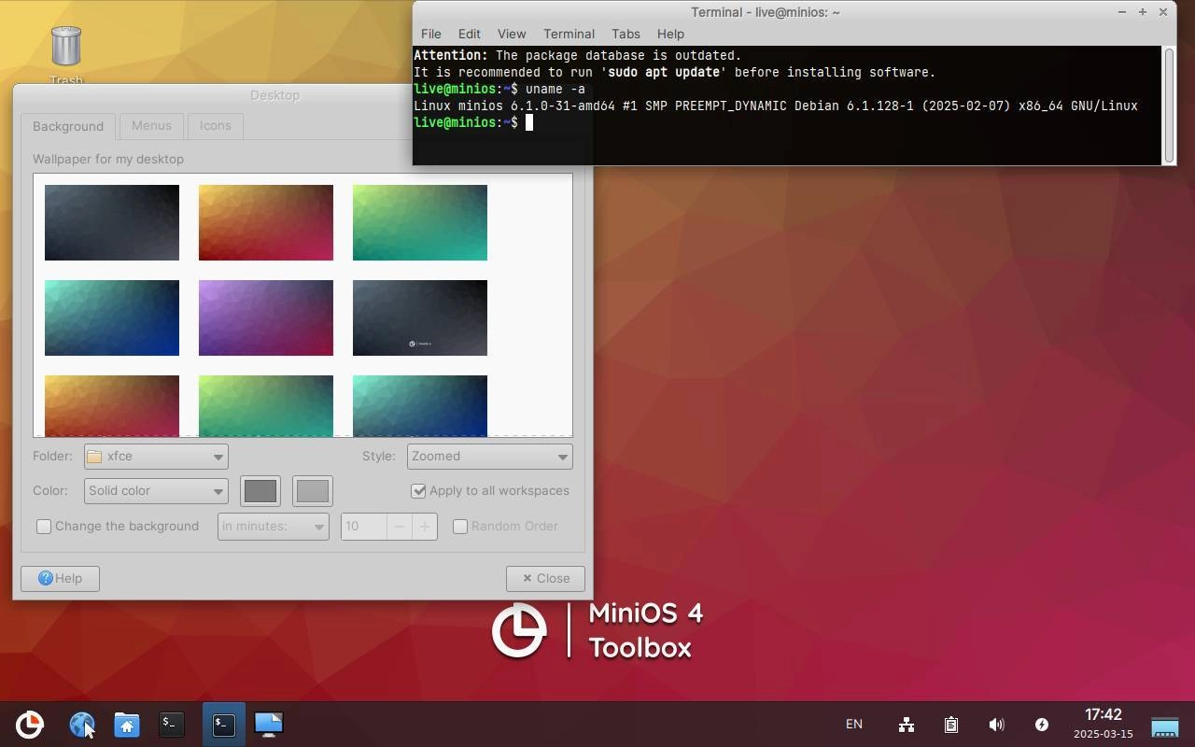This screenshot has width=1195, height=747.
Task: Open the clipboard manager tray icon
Action: pyautogui.click(x=950, y=725)
